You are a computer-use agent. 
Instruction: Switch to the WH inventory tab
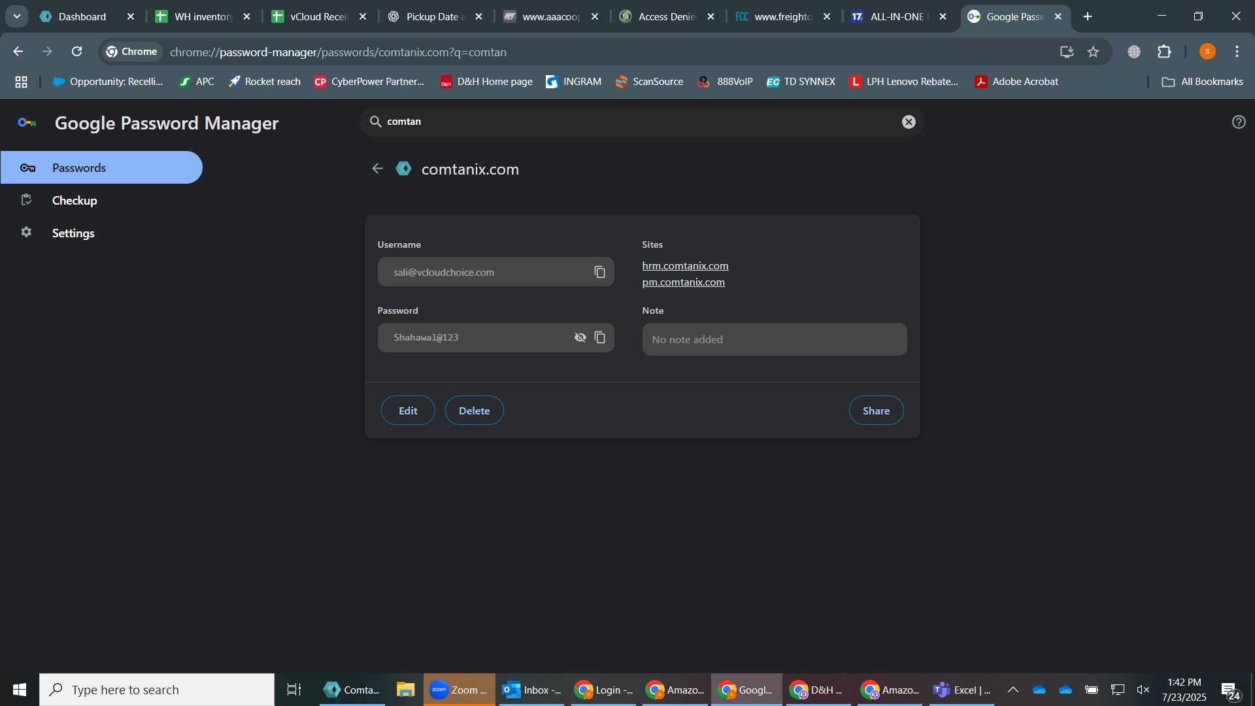203,16
